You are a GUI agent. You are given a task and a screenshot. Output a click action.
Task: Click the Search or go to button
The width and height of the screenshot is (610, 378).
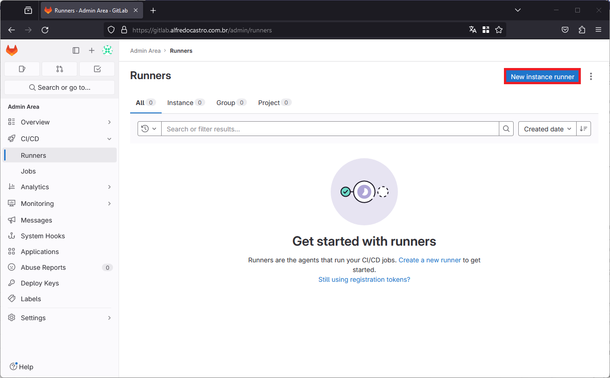(59, 87)
